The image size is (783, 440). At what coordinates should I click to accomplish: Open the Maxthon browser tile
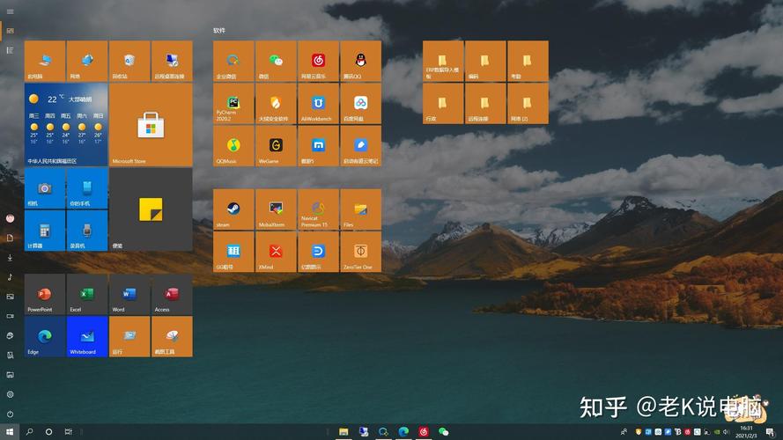pyautogui.click(x=318, y=146)
